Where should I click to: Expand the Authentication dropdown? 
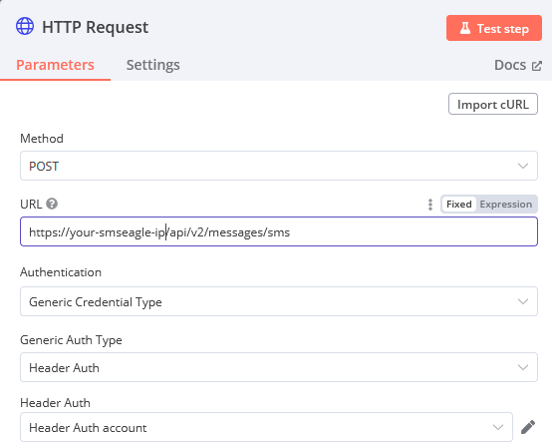279,301
